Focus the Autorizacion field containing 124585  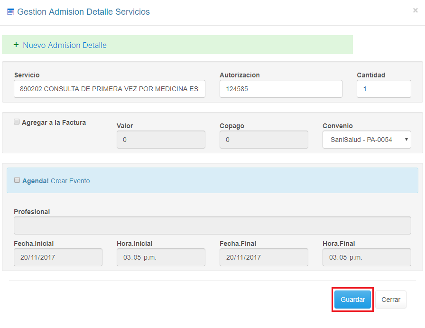click(x=281, y=89)
